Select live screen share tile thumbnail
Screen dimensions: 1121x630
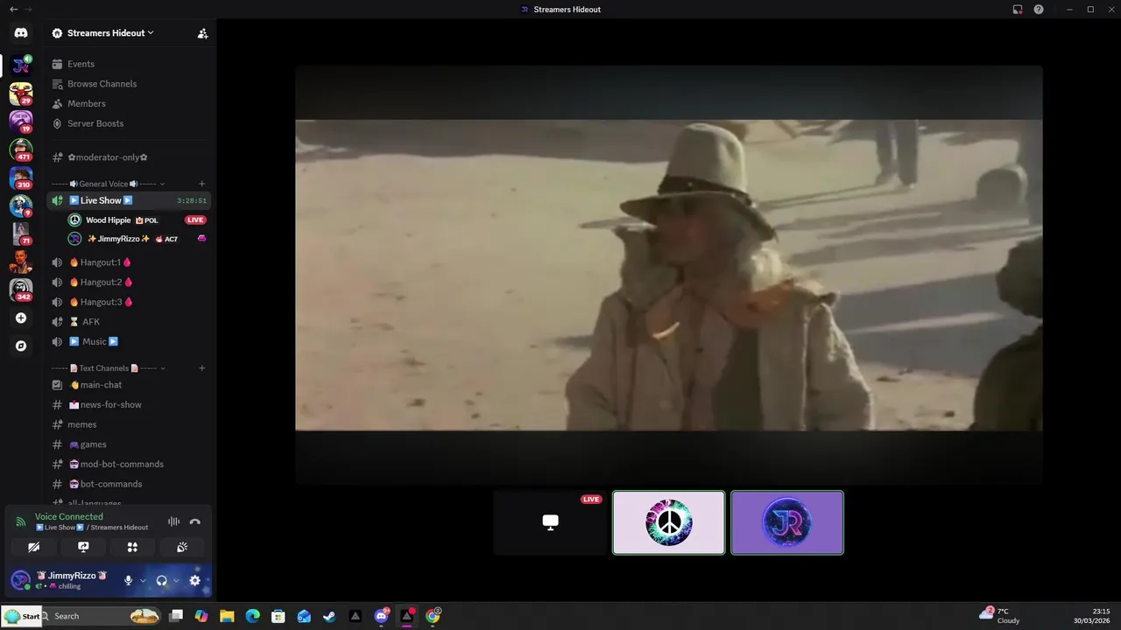coord(550,522)
